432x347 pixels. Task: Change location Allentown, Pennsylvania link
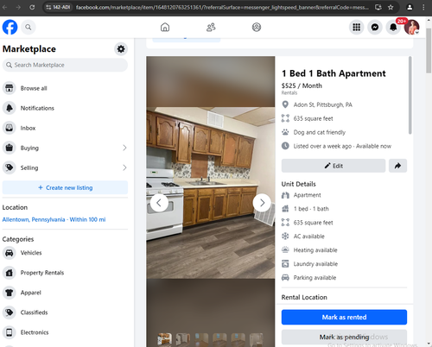tap(54, 219)
